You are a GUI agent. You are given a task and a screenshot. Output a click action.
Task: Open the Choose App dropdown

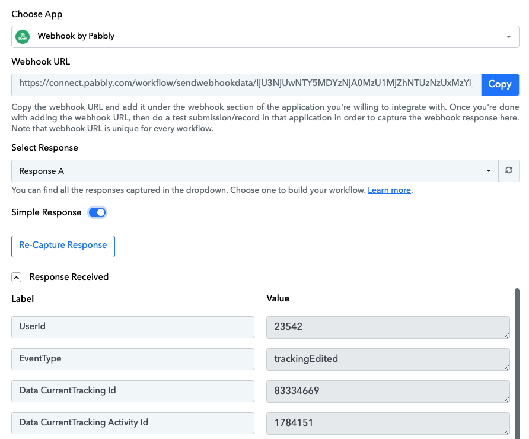[x=265, y=37]
